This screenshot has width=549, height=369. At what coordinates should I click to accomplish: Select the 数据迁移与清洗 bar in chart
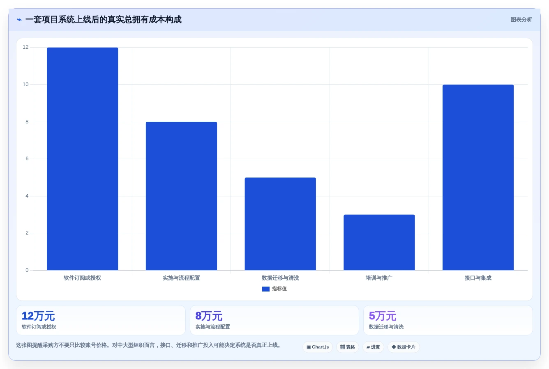(280, 224)
